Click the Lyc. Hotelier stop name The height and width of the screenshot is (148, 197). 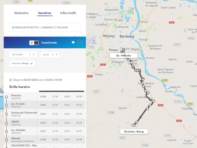pyautogui.click(x=18, y=130)
